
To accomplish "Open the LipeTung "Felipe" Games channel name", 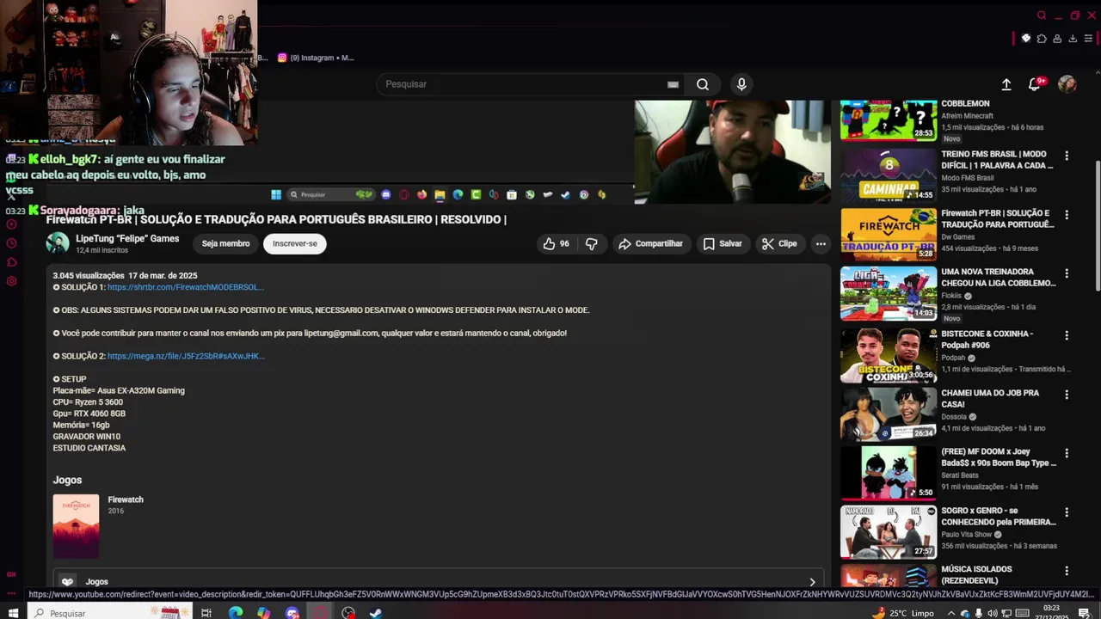I will 127,239.
